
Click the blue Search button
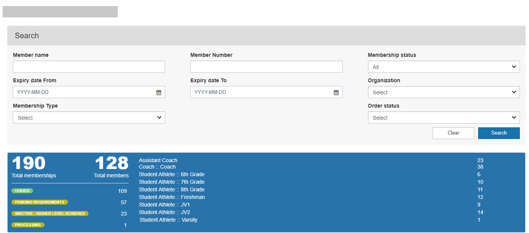499,133
